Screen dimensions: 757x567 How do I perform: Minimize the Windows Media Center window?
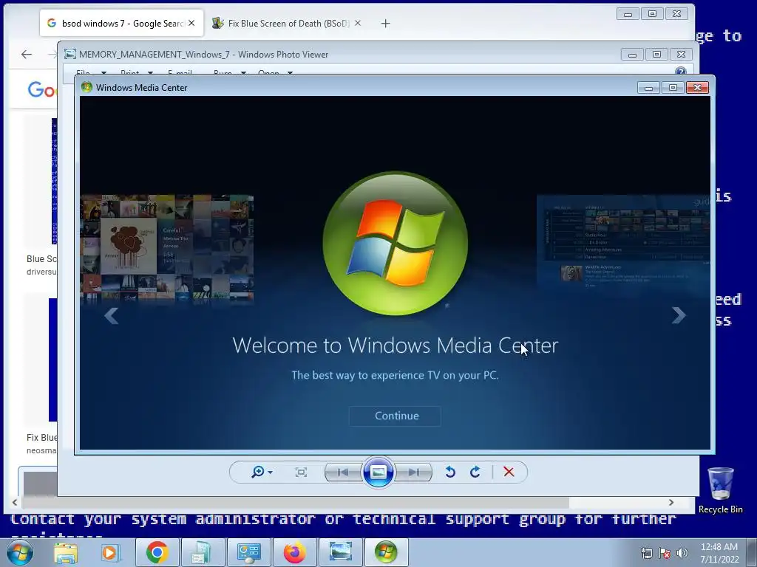tap(649, 87)
